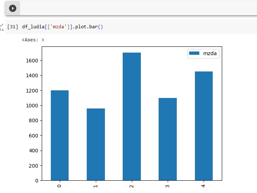
Task: Click the mzda legend text label
Action: click(211, 53)
